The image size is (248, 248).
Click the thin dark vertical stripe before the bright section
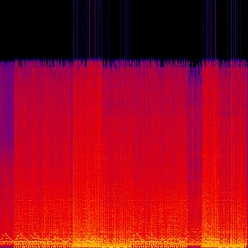(72, 144)
